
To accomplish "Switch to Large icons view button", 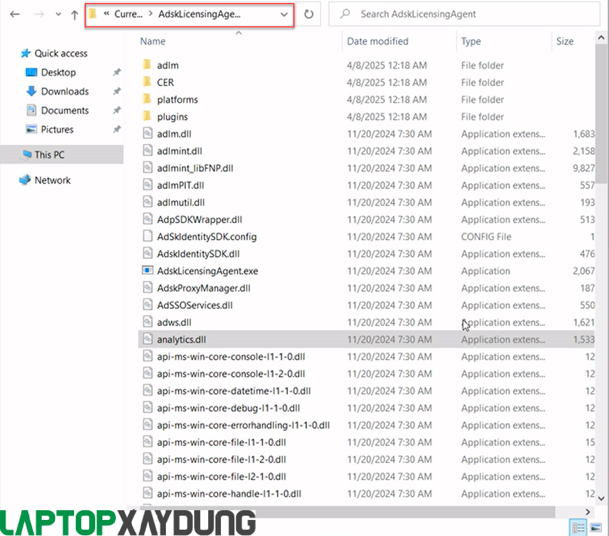I will point(596,528).
